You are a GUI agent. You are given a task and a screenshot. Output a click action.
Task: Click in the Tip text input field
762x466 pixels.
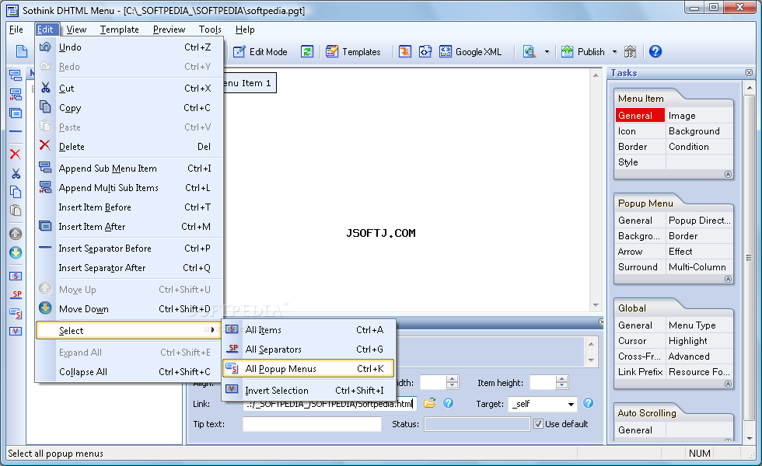coord(312,424)
